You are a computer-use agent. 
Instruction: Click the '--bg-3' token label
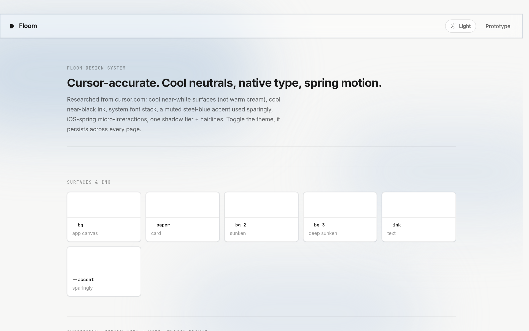click(x=317, y=225)
